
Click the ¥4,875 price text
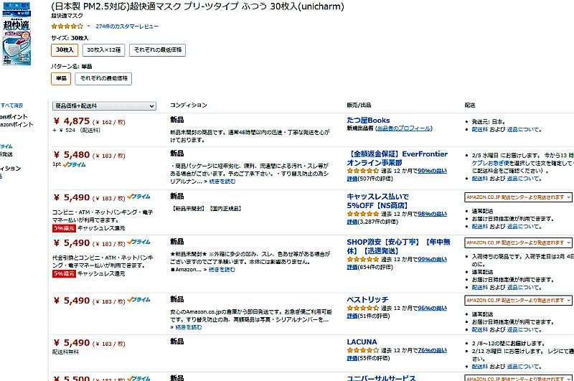72,121
